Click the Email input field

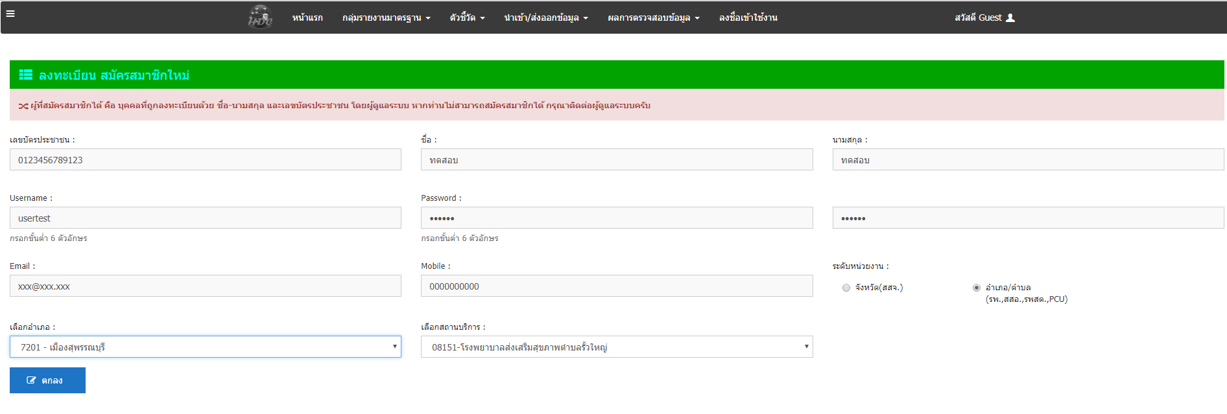(206, 286)
